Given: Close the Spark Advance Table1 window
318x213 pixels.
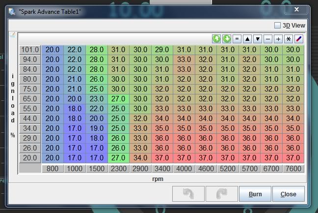Looking at the screenshot, I should click(296, 9).
